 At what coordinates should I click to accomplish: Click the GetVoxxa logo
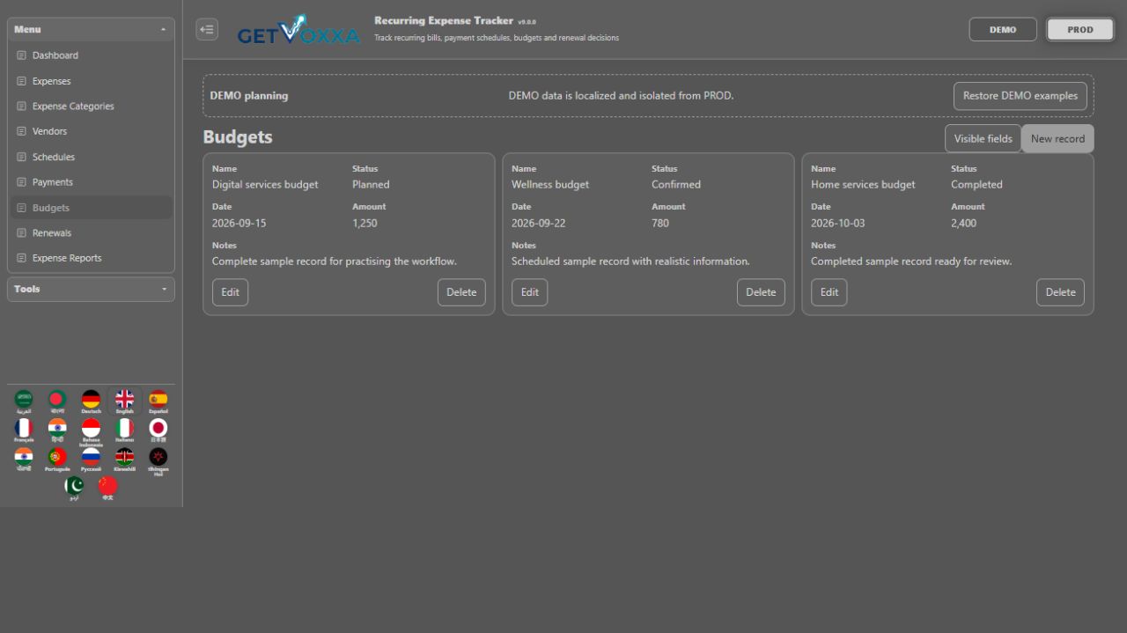click(298, 30)
